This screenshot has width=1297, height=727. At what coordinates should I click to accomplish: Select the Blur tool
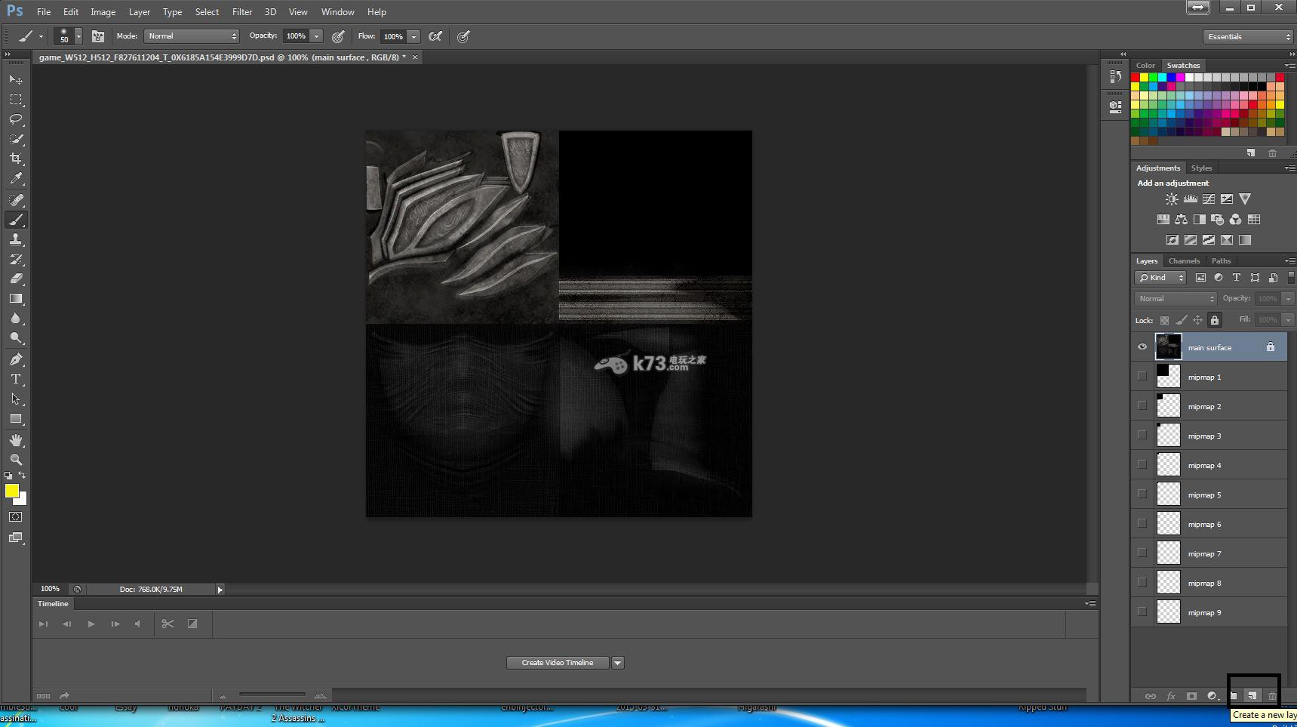16,319
